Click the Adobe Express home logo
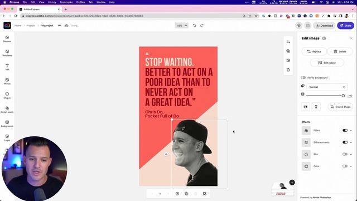The width and height of the screenshot is (357, 201). click(7, 25)
